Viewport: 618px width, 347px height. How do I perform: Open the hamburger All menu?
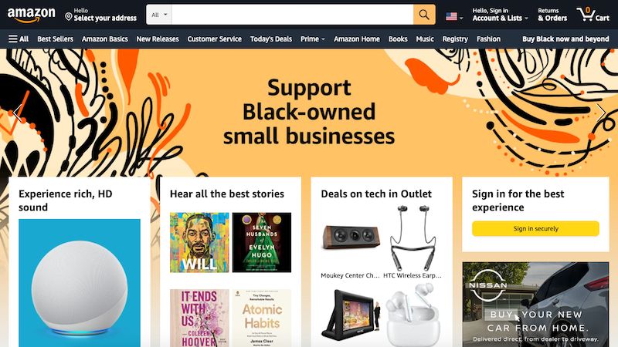[x=19, y=39]
